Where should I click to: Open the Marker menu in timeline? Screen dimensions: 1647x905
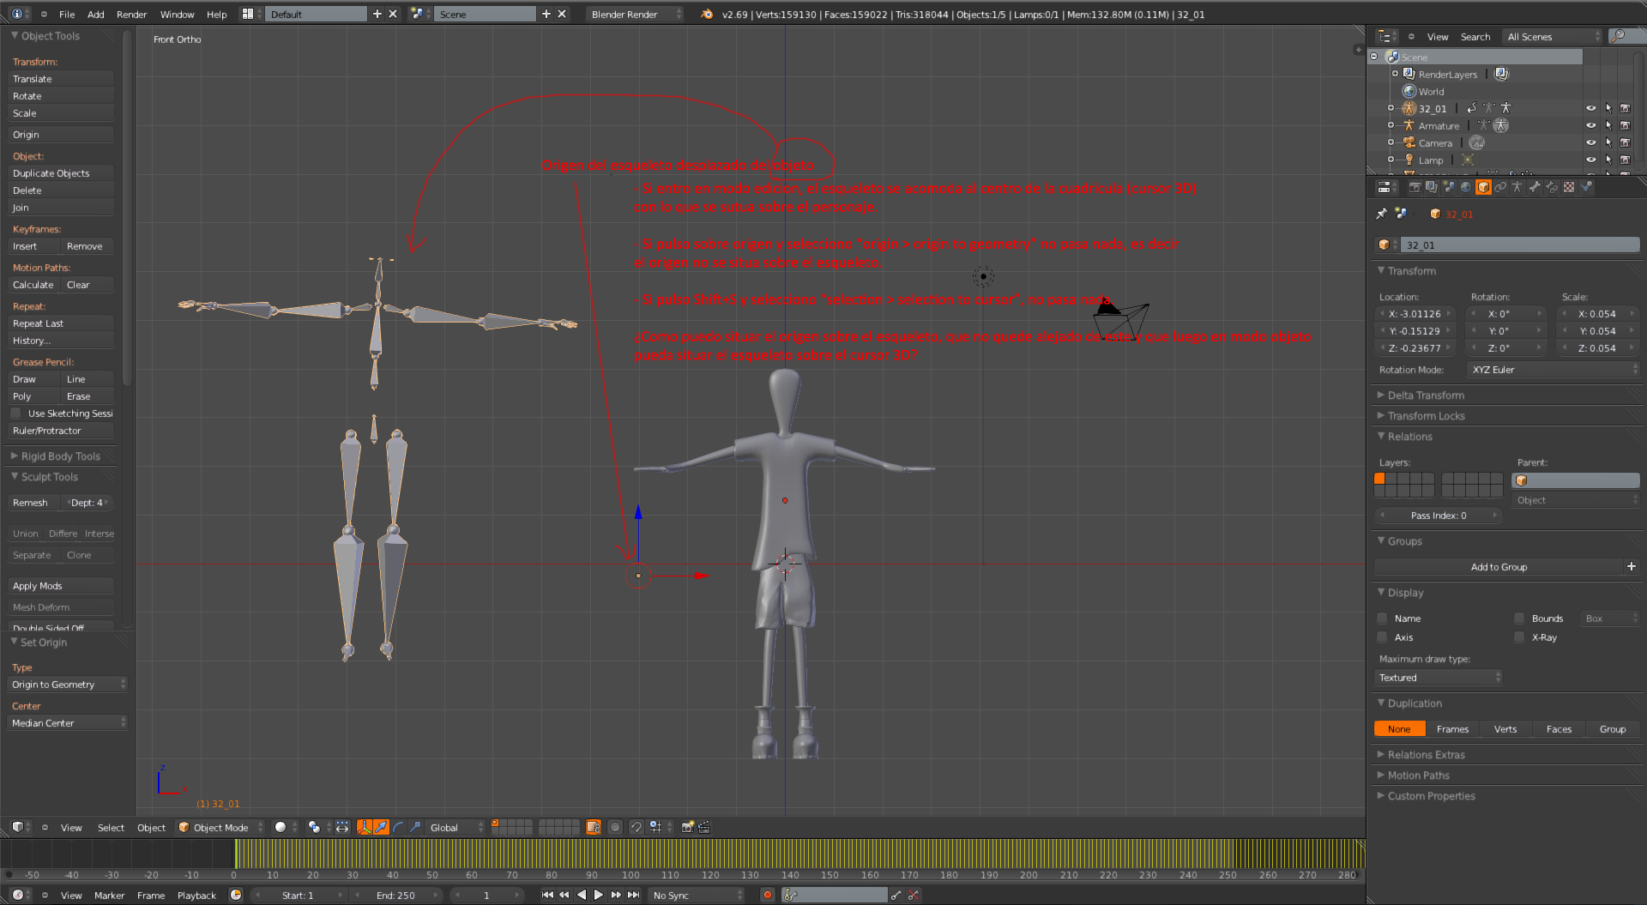109,896
